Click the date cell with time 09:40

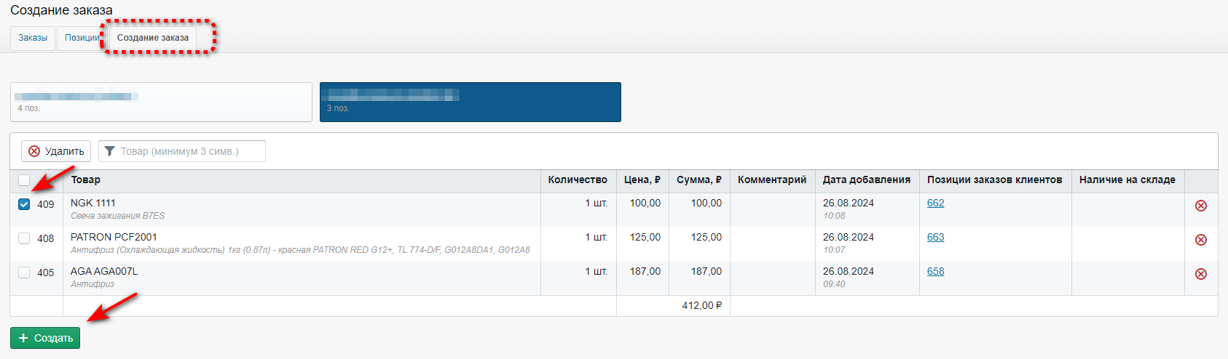click(867, 278)
